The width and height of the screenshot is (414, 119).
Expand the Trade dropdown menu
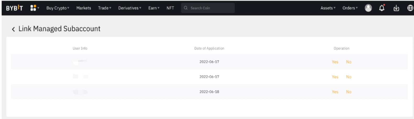coord(104,8)
